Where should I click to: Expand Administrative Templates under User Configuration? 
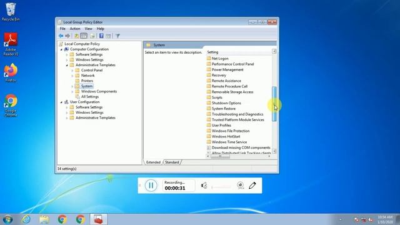[67, 118]
